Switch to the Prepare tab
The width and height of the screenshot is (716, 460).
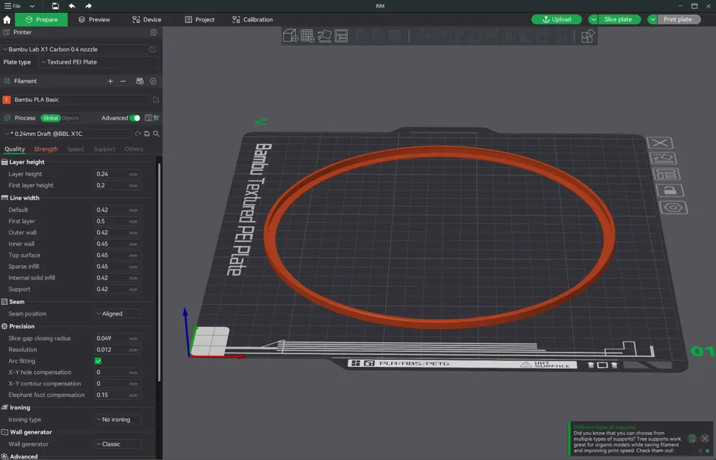[x=42, y=19]
